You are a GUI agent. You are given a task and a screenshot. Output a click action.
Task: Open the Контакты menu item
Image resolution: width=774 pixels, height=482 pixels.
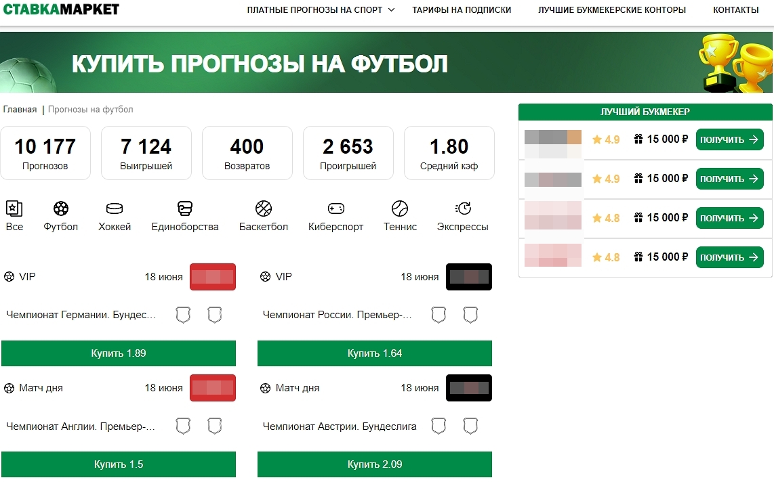[x=735, y=10]
